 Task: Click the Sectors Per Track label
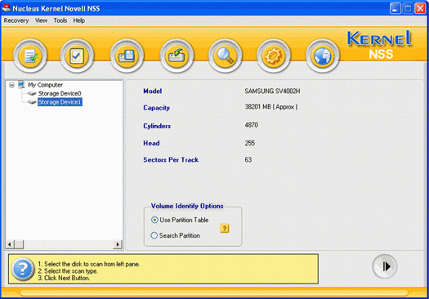171,160
